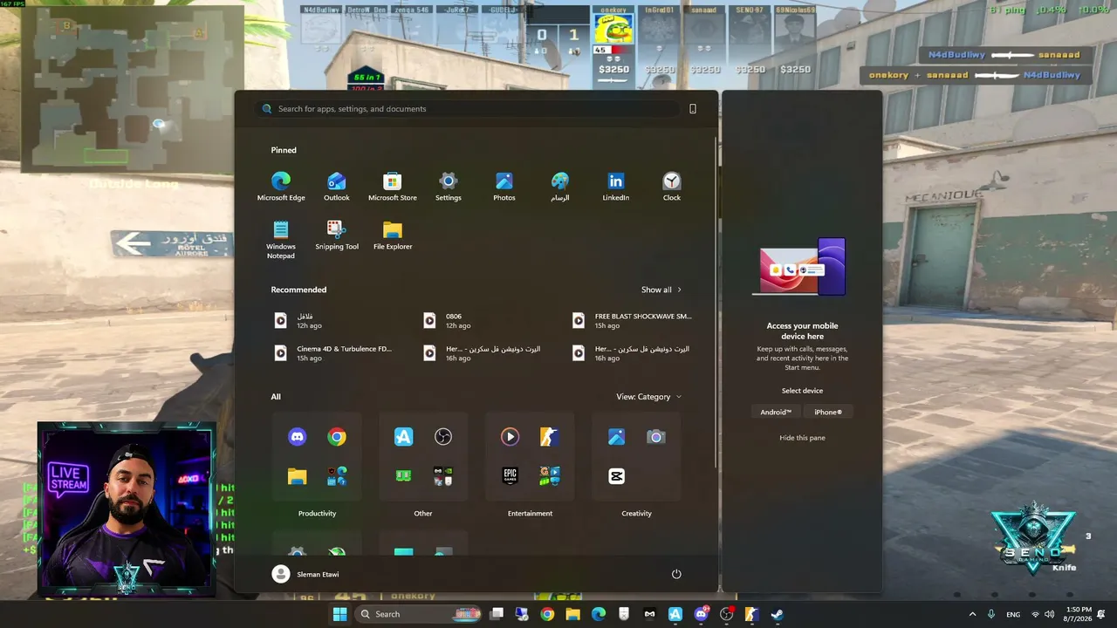Open the pinned Settings gear app
This screenshot has height=628, width=1117.
(x=449, y=186)
